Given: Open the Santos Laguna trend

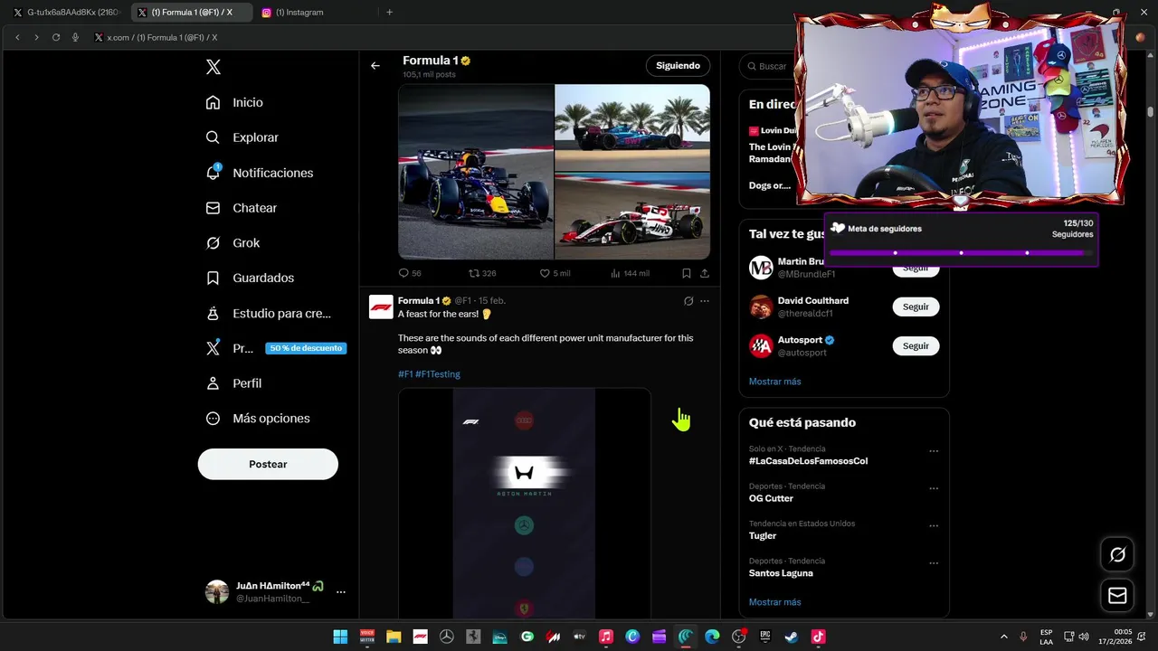Looking at the screenshot, I should tap(781, 573).
